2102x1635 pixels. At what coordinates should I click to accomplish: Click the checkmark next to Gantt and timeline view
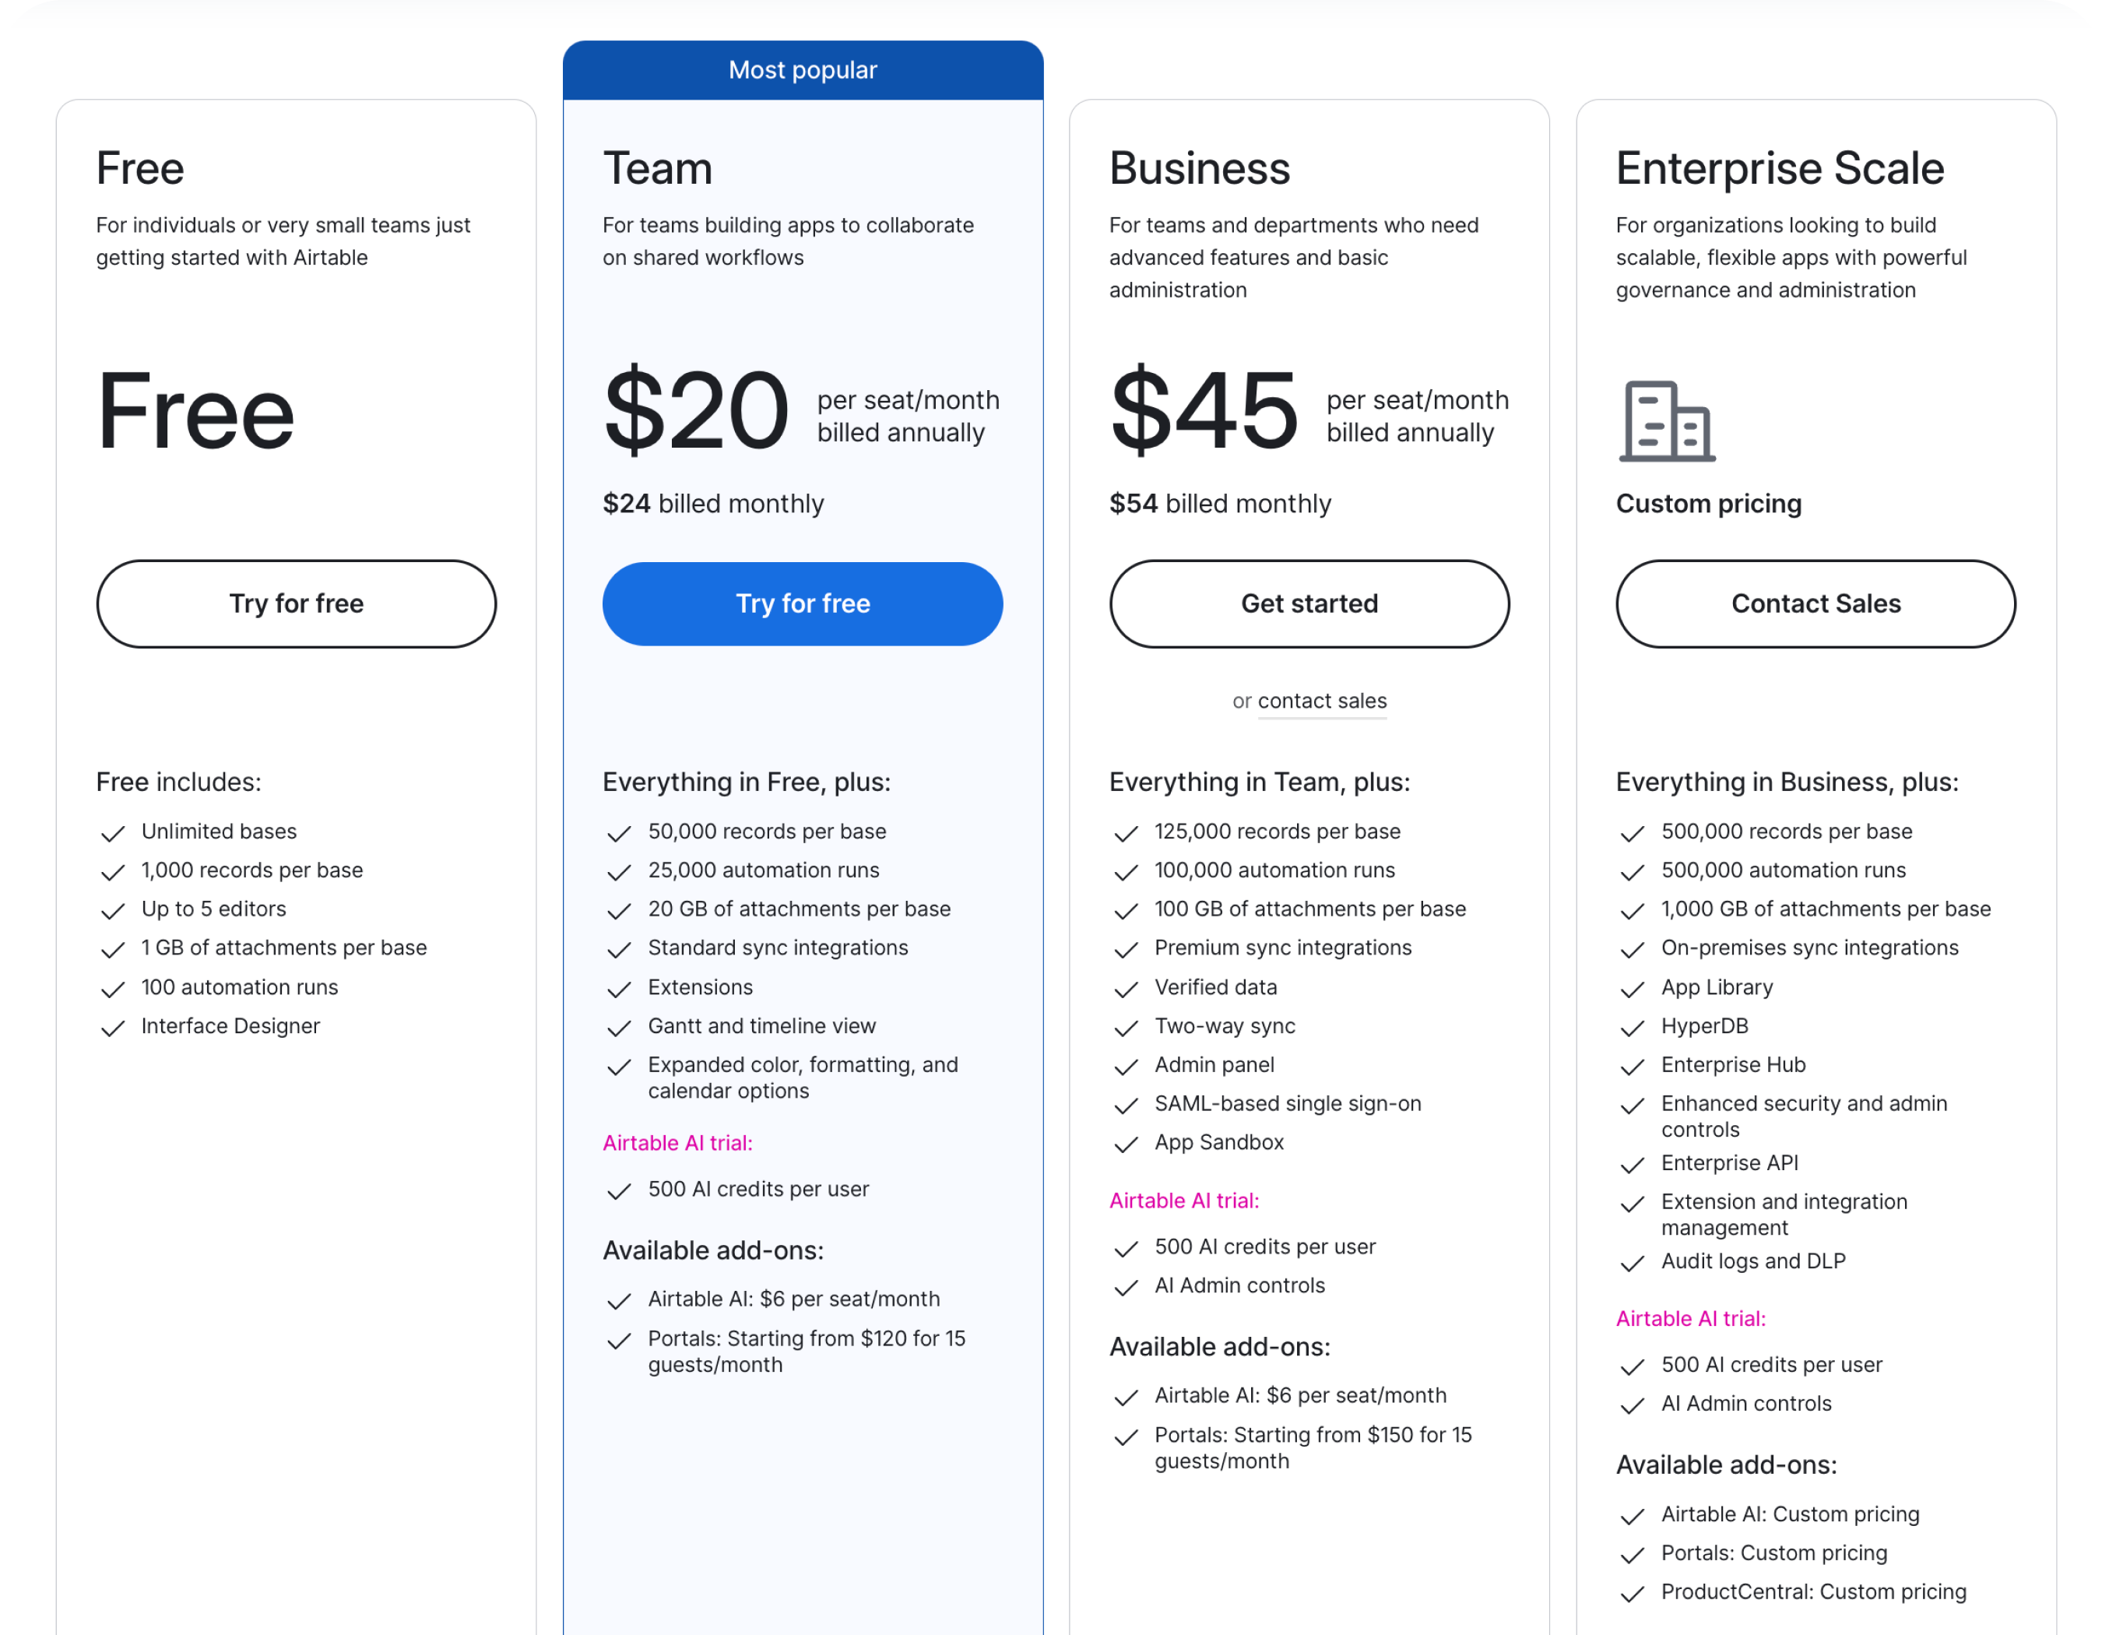(x=620, y=1028)
